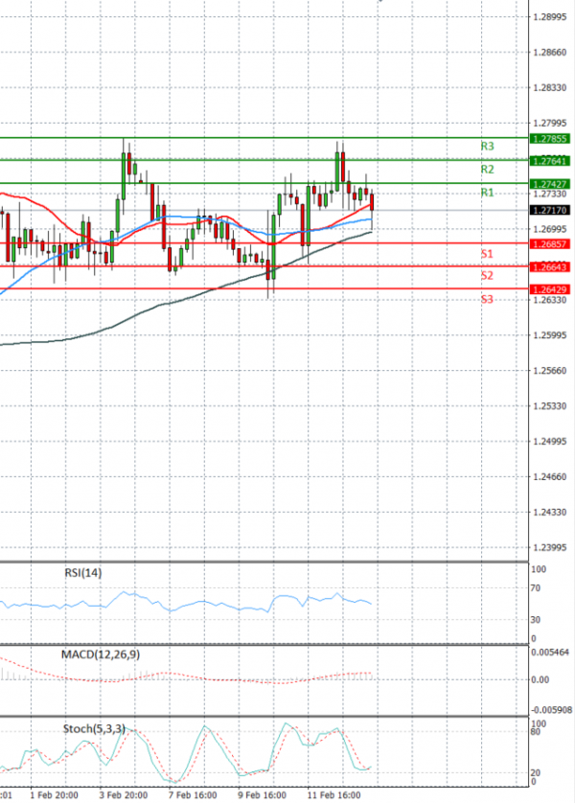The image size is (575, 803).
Task: Click the MACD 0.005464 scale value
Action: [x=550, y=653]
